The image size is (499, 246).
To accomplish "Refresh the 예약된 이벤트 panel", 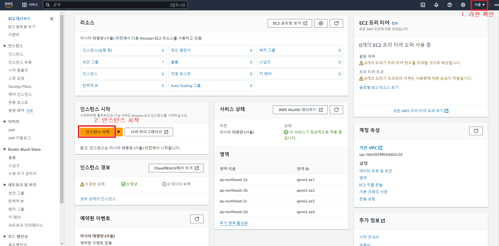I will coord(197,219).
